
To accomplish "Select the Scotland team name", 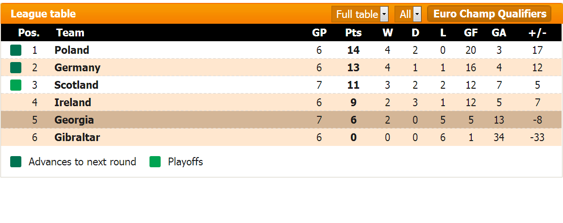I will pyautogui.click(x=76, y=85).
